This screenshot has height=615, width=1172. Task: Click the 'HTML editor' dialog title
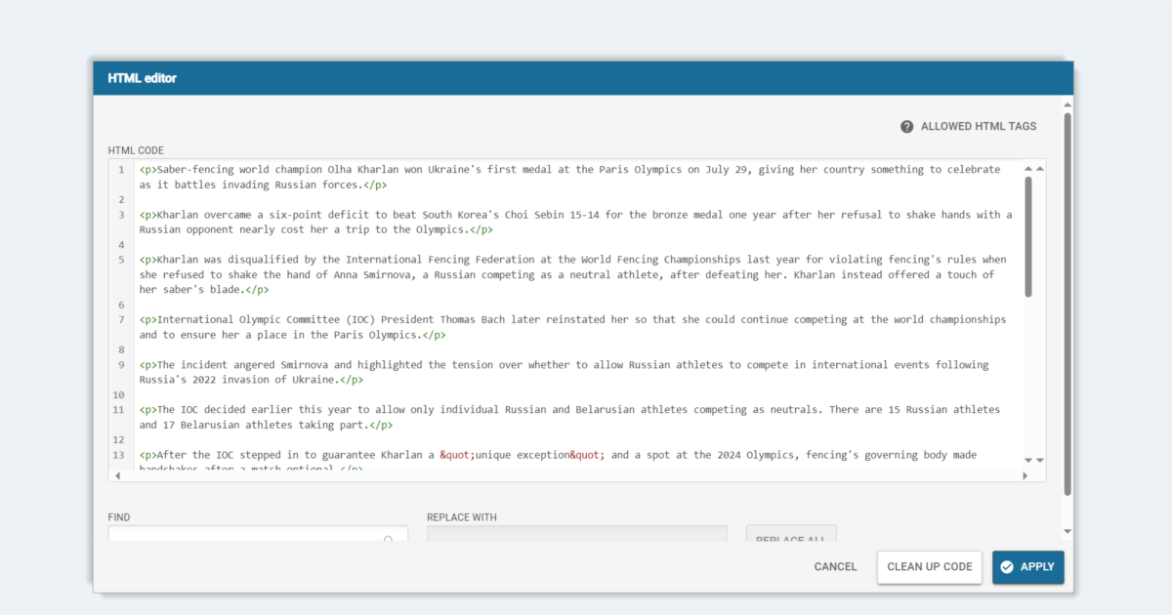(x=142, y=78)
